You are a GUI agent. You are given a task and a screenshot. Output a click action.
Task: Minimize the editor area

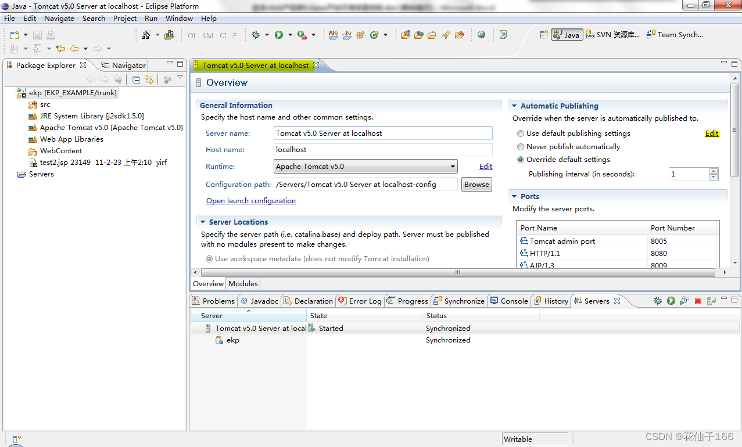724,63
